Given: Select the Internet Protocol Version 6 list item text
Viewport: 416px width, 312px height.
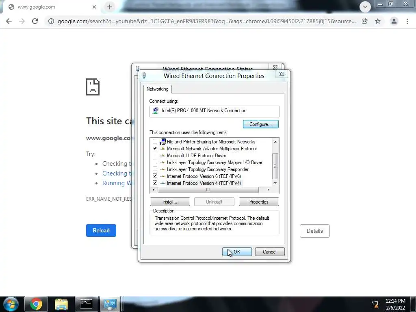Looking at the screenshot, I should [204, 176].
